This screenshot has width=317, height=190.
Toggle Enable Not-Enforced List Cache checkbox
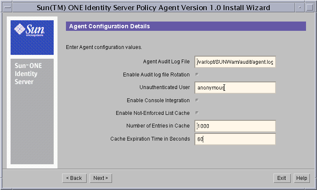tap(197, 113)
